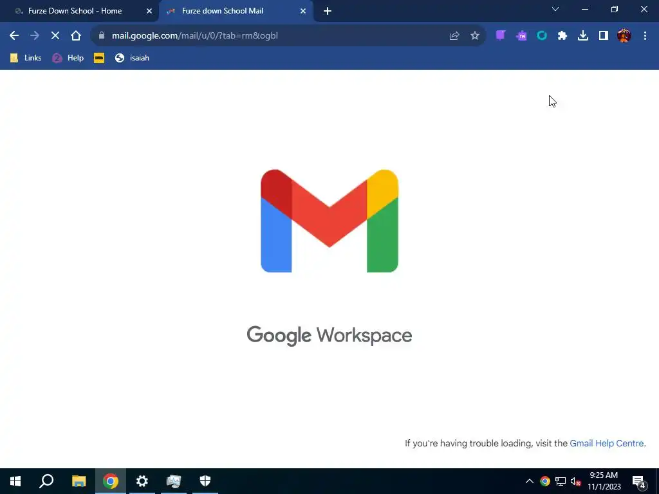Open network status in system tray
Image resolution: width=659 pixels, height=494 pixels.
pos(561,481)
